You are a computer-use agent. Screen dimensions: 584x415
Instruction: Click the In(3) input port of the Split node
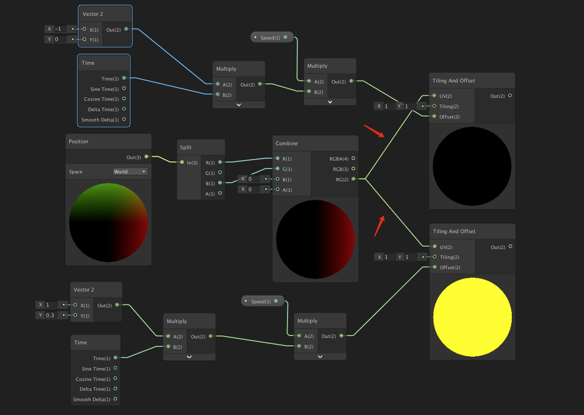pyautogui.click(x=182, y=162)
